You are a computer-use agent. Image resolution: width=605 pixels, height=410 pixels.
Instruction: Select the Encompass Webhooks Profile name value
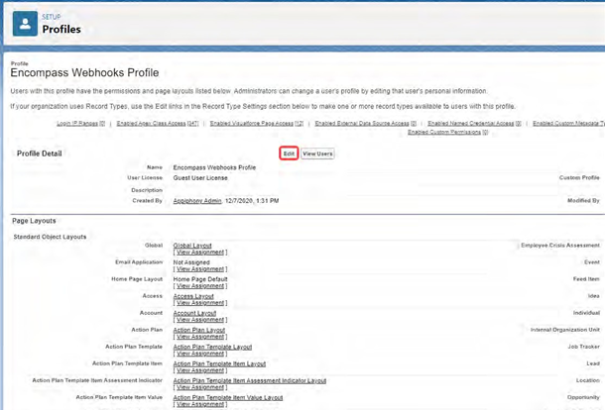tap(214, 167)
